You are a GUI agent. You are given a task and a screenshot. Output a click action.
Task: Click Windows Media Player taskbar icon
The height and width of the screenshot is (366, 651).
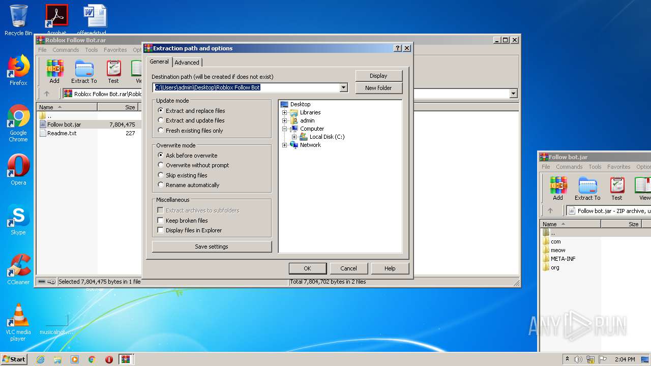[75, 359]
